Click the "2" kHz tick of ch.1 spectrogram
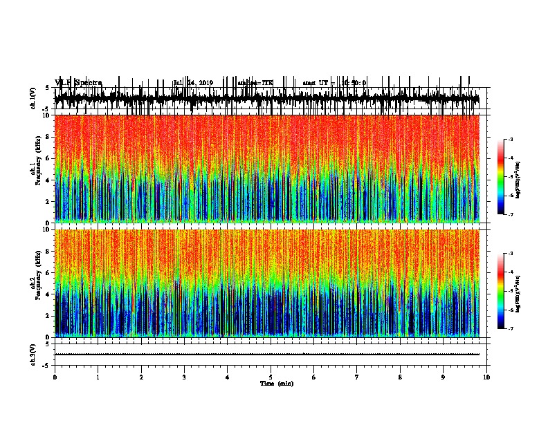The height and width of the screenshot is (423, 548). [x=49, y=202]
